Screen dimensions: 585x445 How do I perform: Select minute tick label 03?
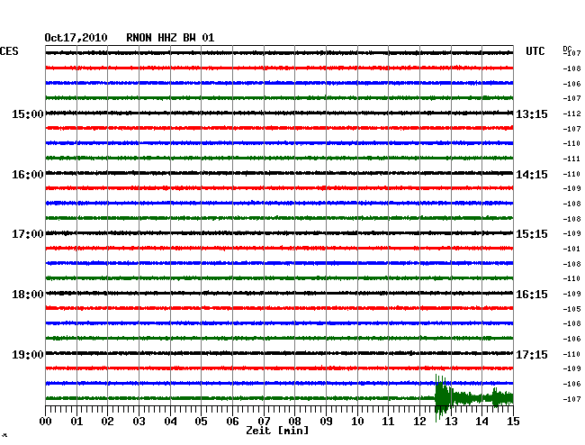point(139,422)
